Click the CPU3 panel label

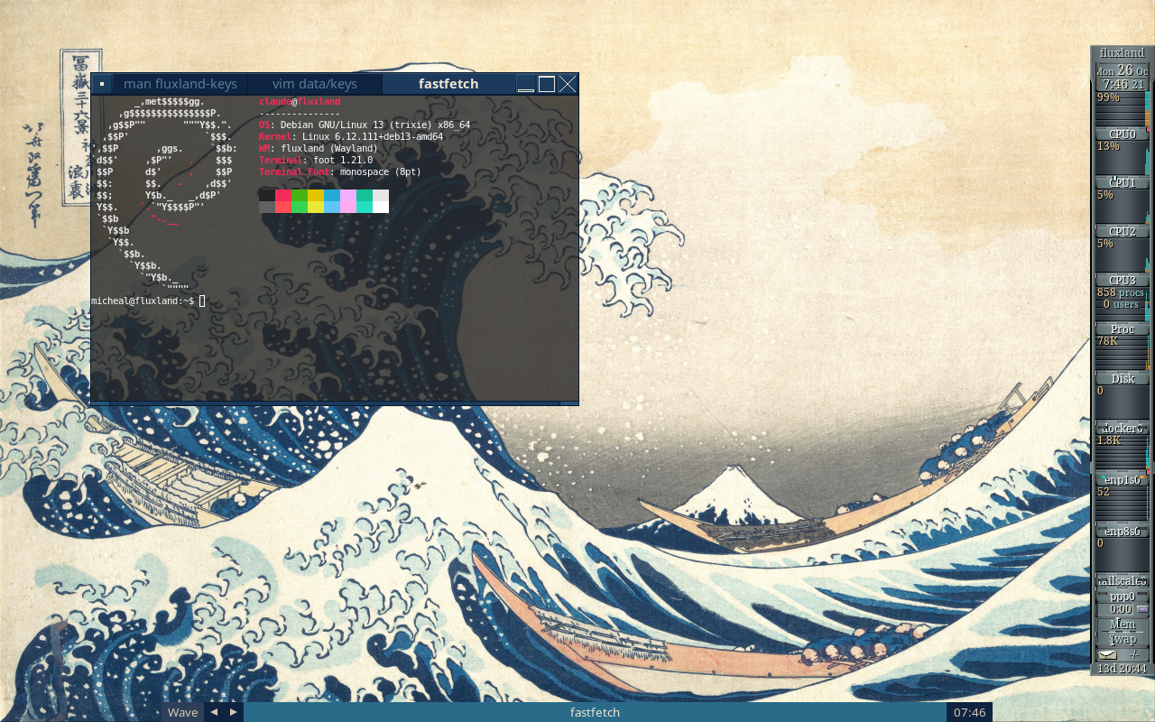pos(1123,280)
